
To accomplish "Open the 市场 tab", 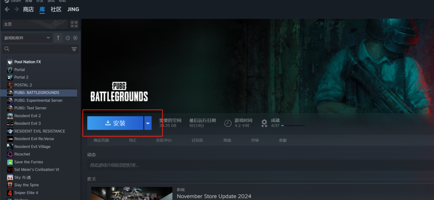I will tap(255, 140).
